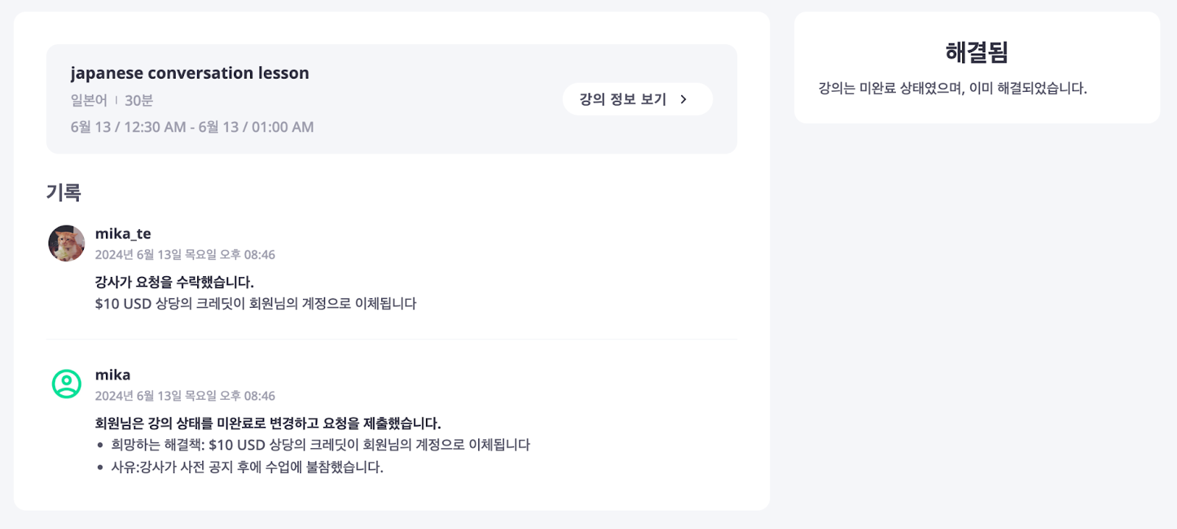The image size is (1177, 529).
Task: Click the 기록 section heading
Action: coord(63,192)
